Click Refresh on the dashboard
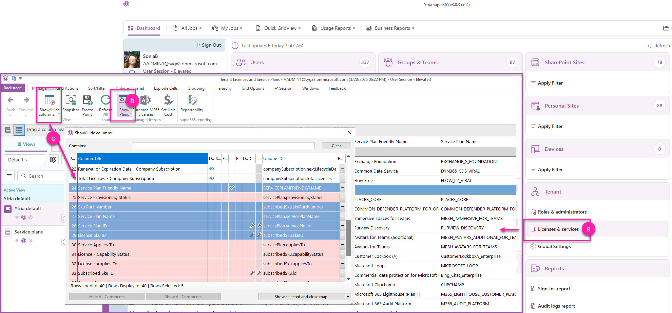 659,46
